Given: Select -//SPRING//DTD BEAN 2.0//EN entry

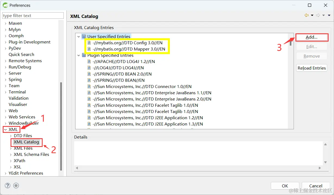Looking at the screenshot, I should point(122,74).
